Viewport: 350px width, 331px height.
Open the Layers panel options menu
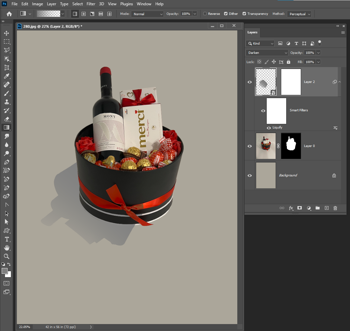(x=343, y=32)
